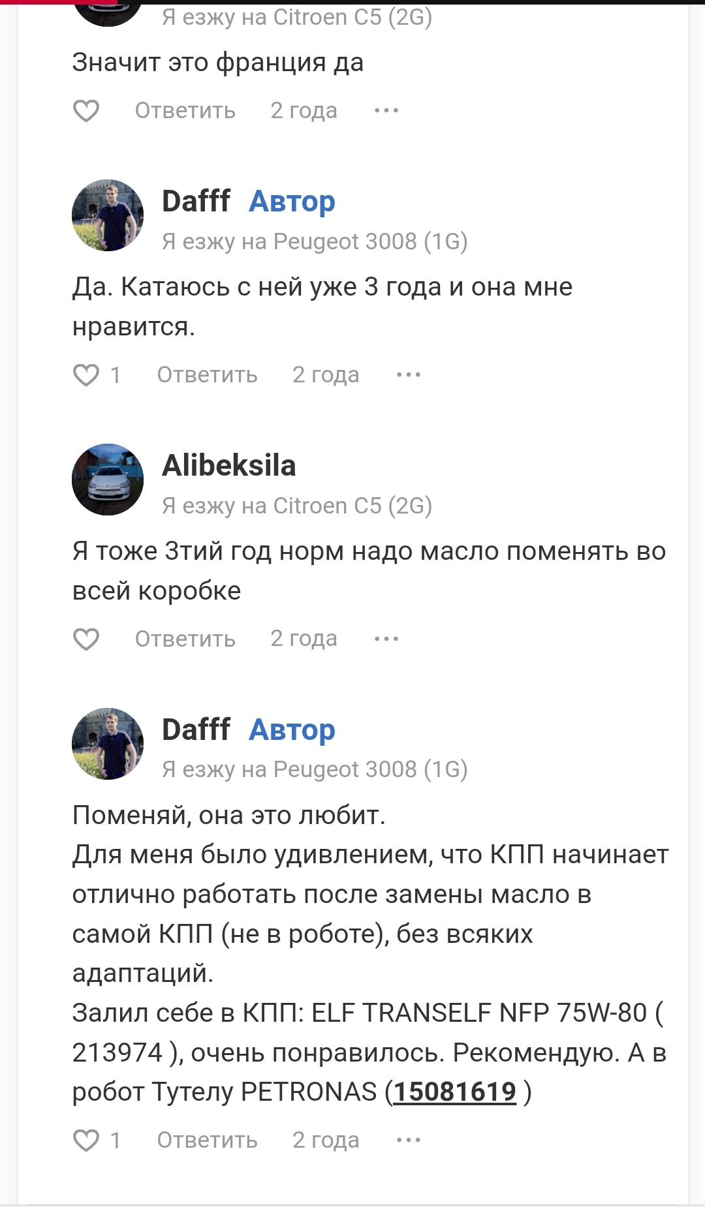Open more options for 'Значит это франция да' comment
Image resolution: width=705 pixels, height=1211 pixels.
[x=386, y=111]
